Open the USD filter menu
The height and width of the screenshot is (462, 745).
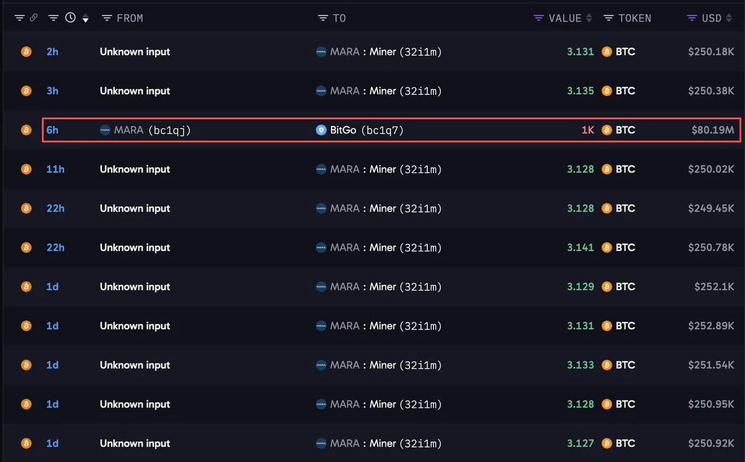pos(692,18)
